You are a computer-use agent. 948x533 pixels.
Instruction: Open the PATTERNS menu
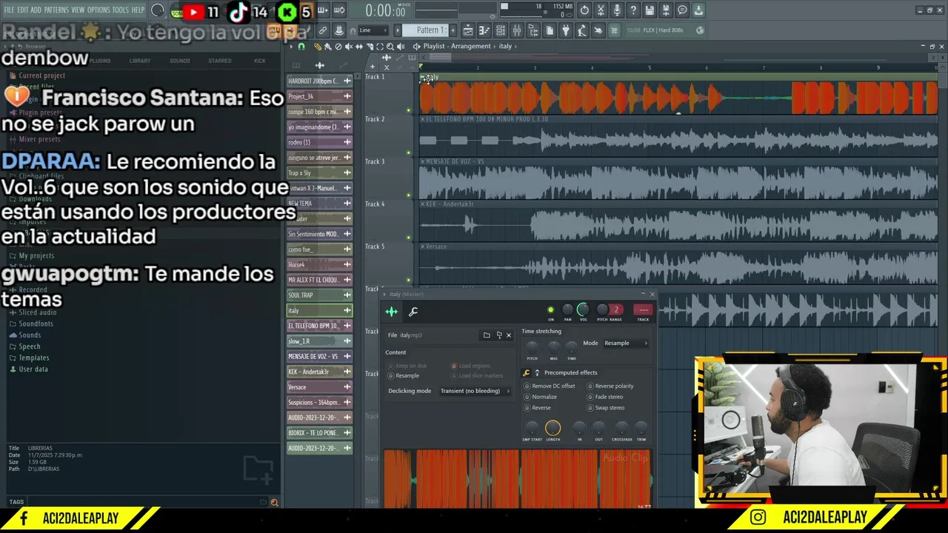click(56, 10)
